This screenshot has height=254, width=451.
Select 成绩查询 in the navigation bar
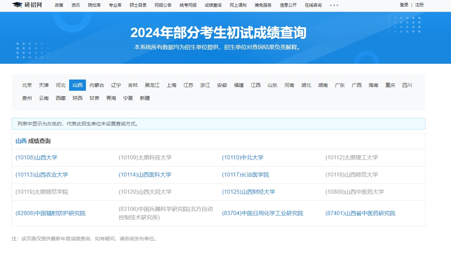pyautogui.click(x=213, y=5)
